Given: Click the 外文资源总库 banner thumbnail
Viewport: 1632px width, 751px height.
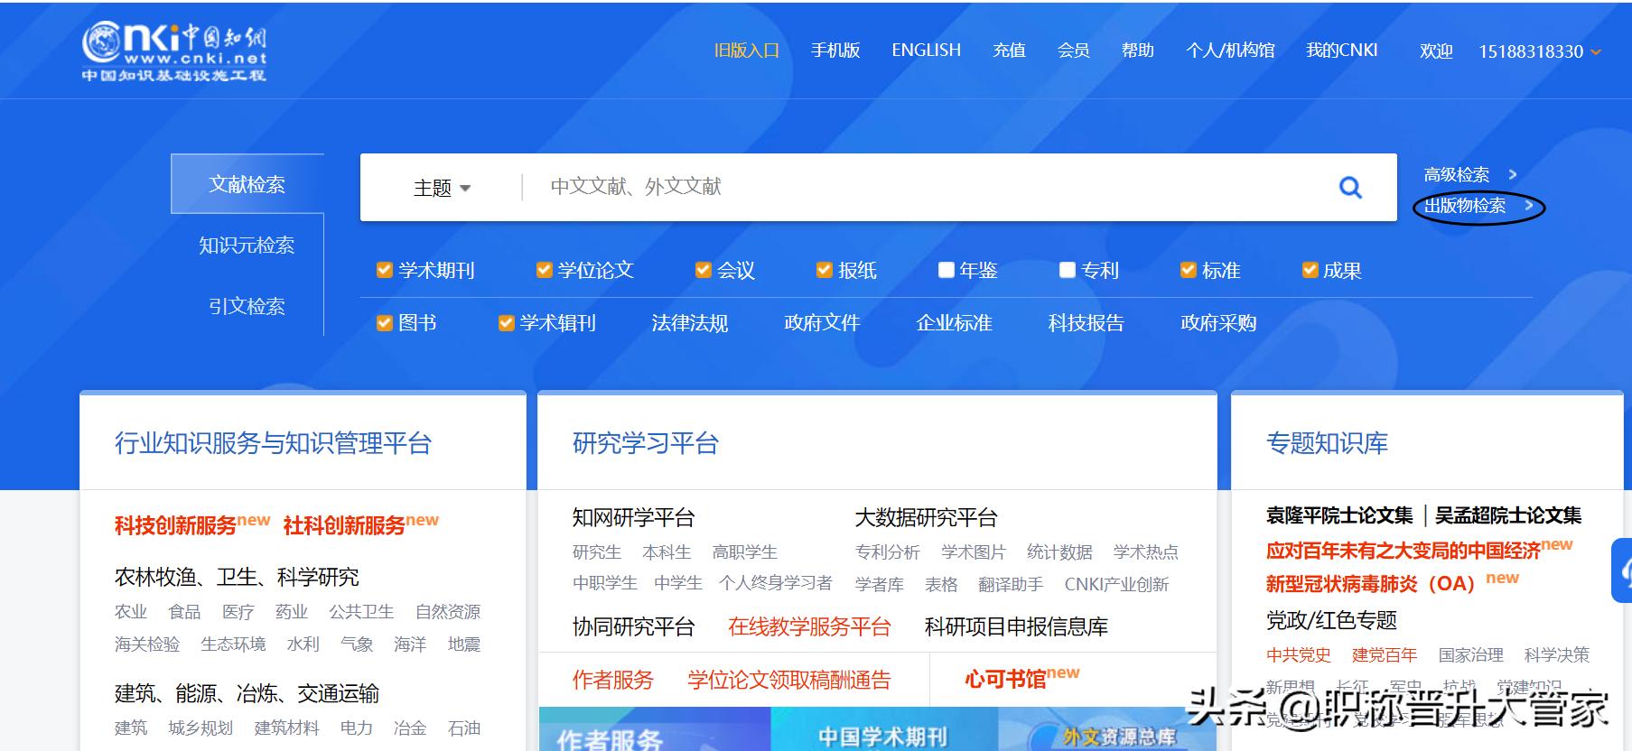Looking at the screenshot, I should [1107, 729].
